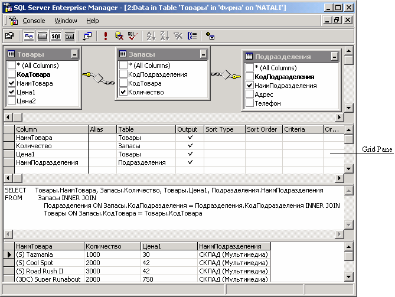Image resolution: width=395 pixels, height=297 pixels.
Task: Click diagram pane scroll up arrow
Action: [348, 51]
